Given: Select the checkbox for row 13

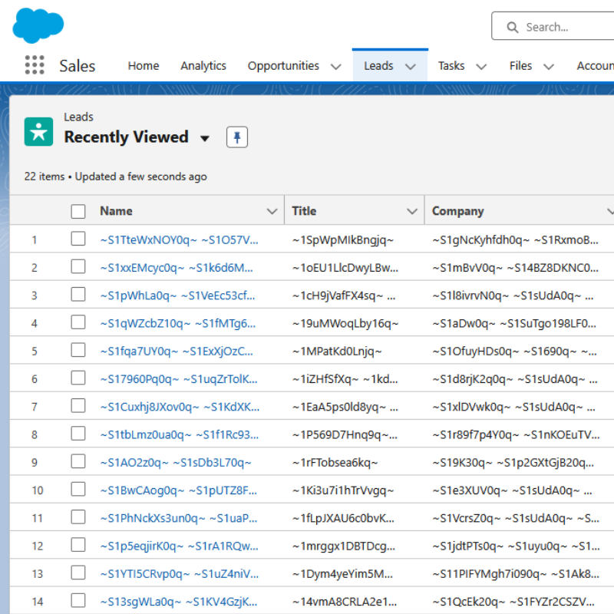Looking at the screenshot, I should pyautogui.click(x=78, y=572).
